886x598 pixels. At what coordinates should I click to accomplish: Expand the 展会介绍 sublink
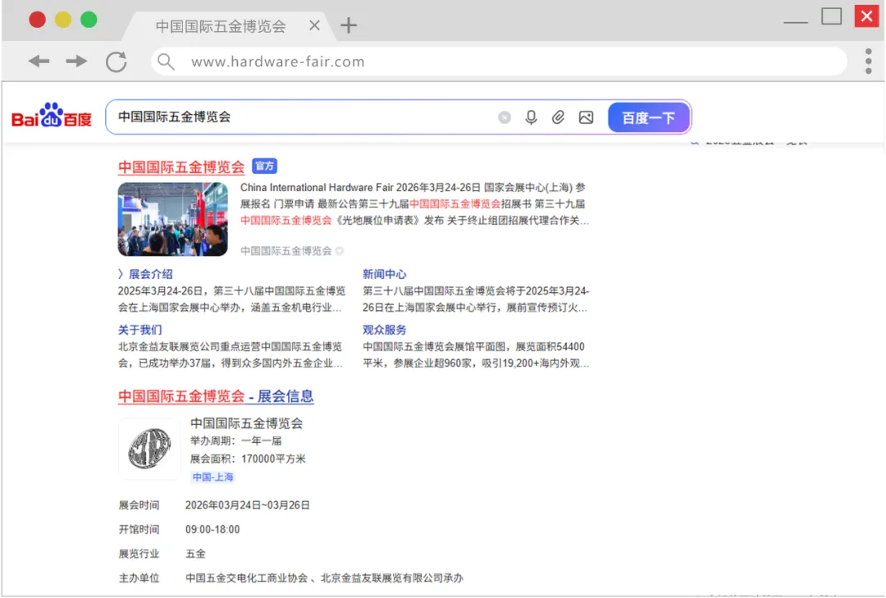pyautogui.click(x=146, y=274)
